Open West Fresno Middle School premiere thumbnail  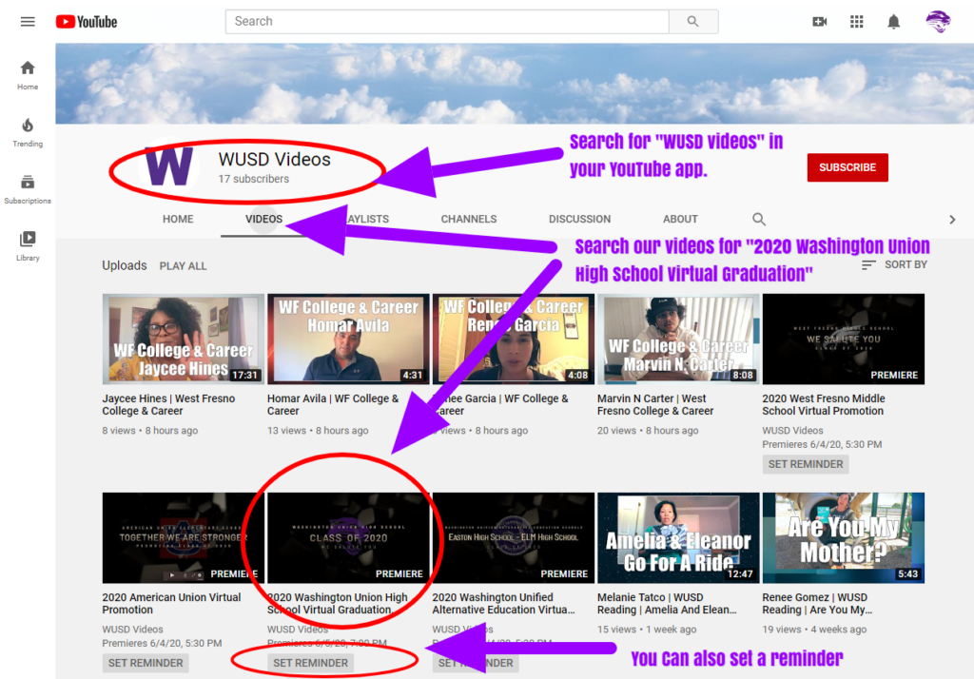(x=843, y=339)
